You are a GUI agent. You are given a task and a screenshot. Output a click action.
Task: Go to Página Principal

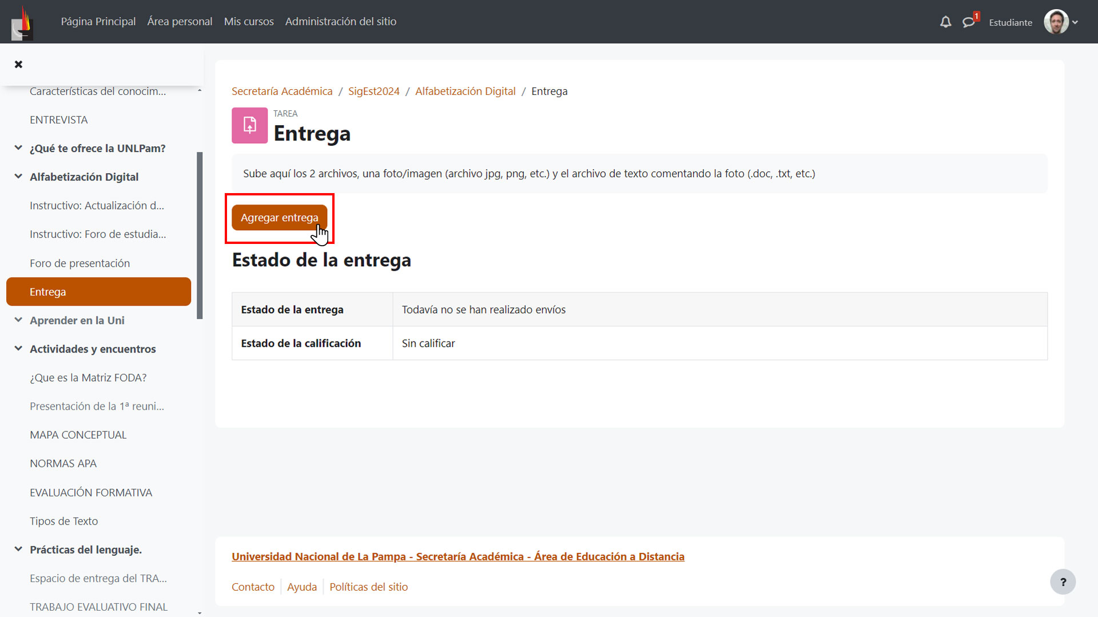point(98,22)
